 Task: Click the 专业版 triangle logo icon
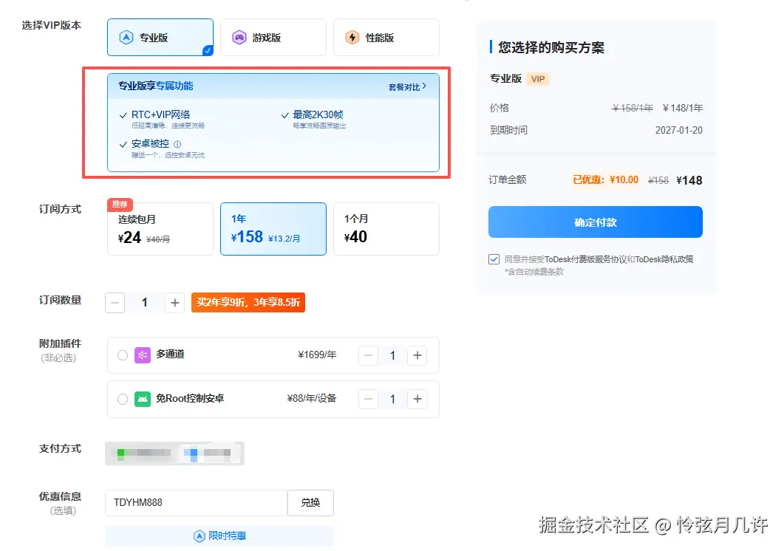[126, 38]
